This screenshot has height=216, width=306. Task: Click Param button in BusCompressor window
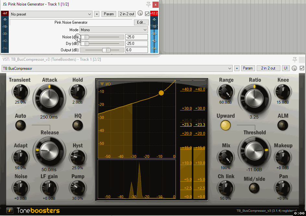pos(248,68)
